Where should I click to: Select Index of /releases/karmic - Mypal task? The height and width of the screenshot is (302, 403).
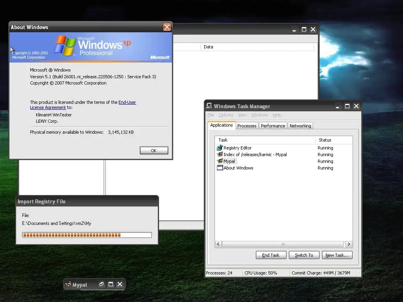[283, 154]
